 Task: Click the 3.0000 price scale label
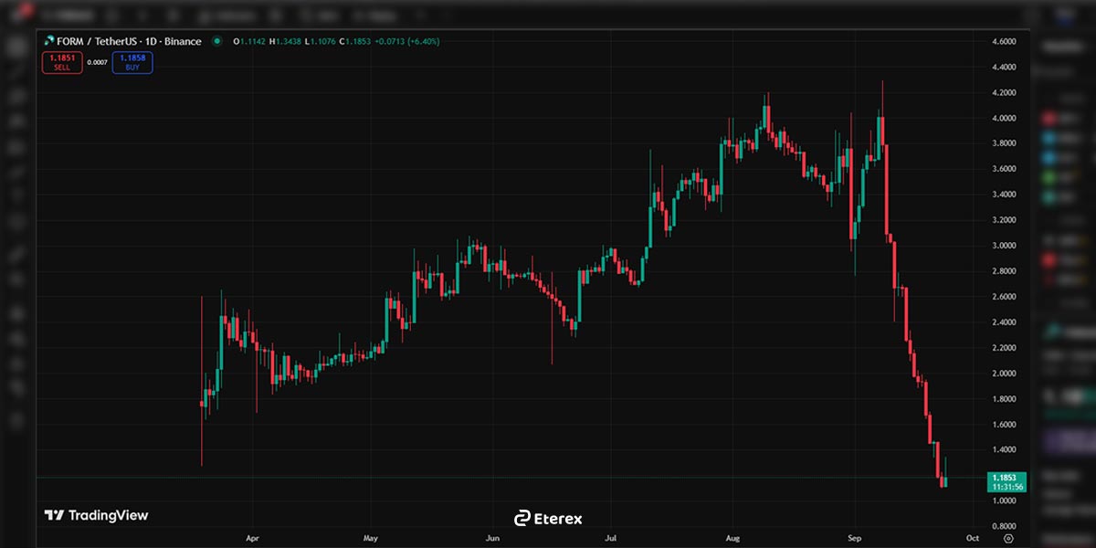click(x=1004, y=245)
